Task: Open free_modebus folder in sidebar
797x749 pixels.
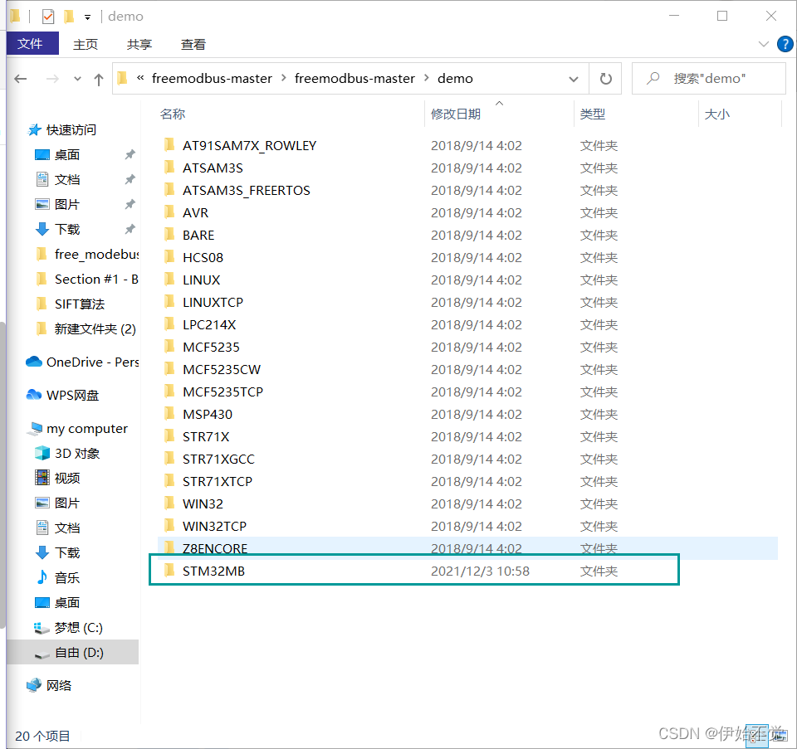Action: [96, 254]
